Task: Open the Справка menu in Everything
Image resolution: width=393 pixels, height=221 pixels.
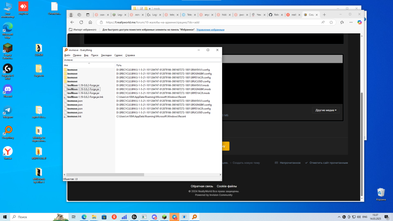Action: (x=130, y=55)
